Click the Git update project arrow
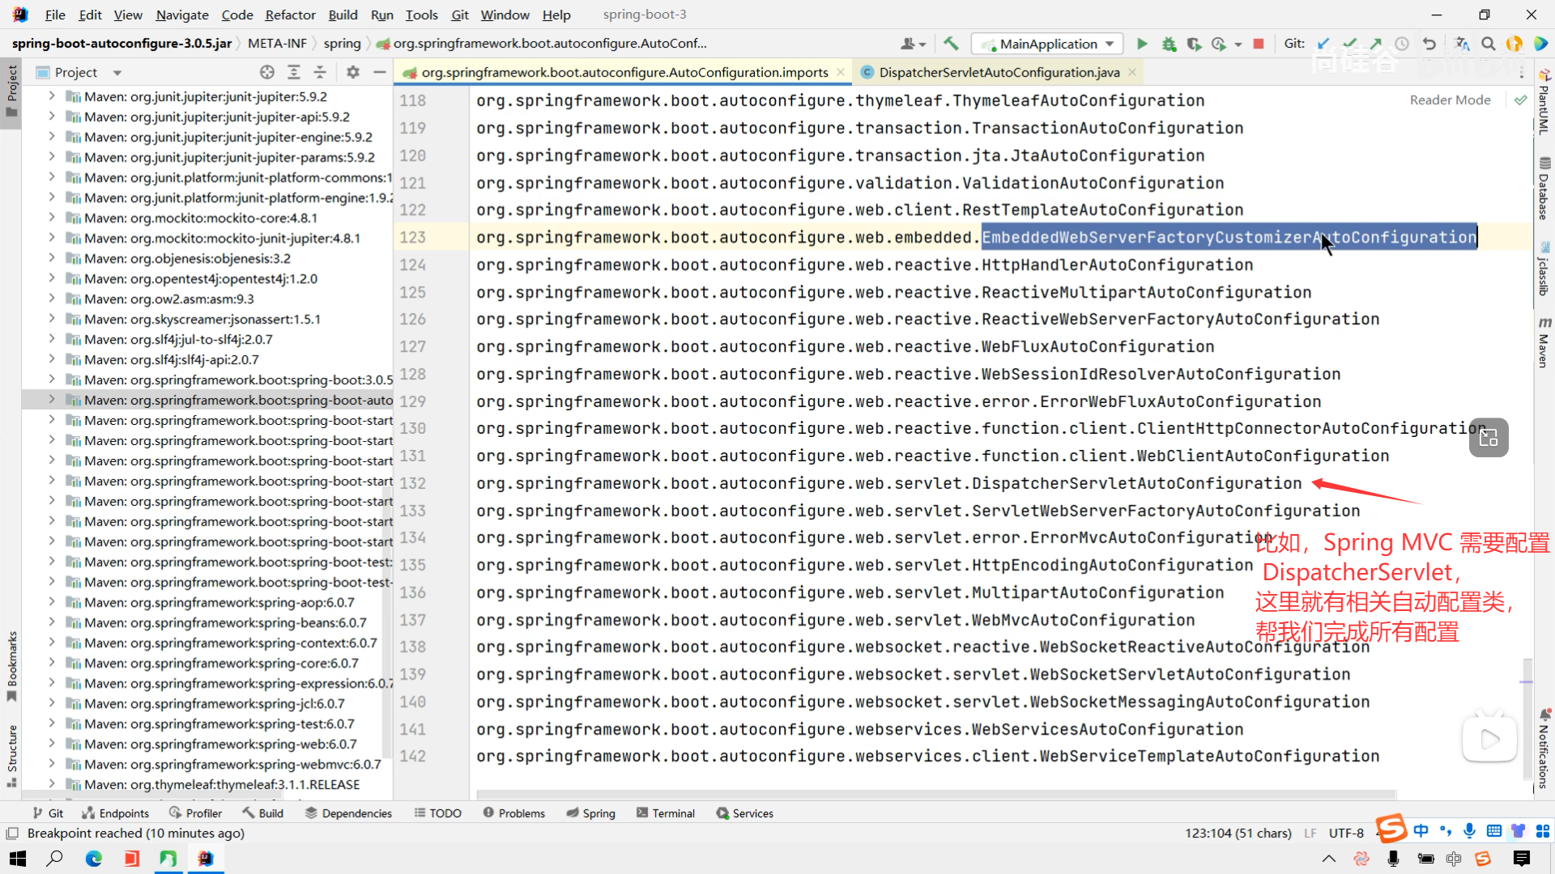Screen dimensions: 1555x874 pyautogui.click(x=1323, y=44)
